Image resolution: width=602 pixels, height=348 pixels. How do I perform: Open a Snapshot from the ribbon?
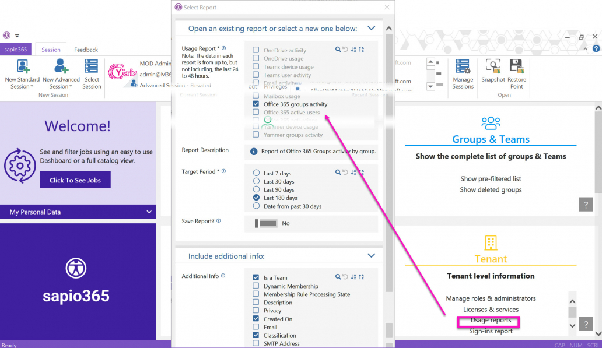click(493, 71)
